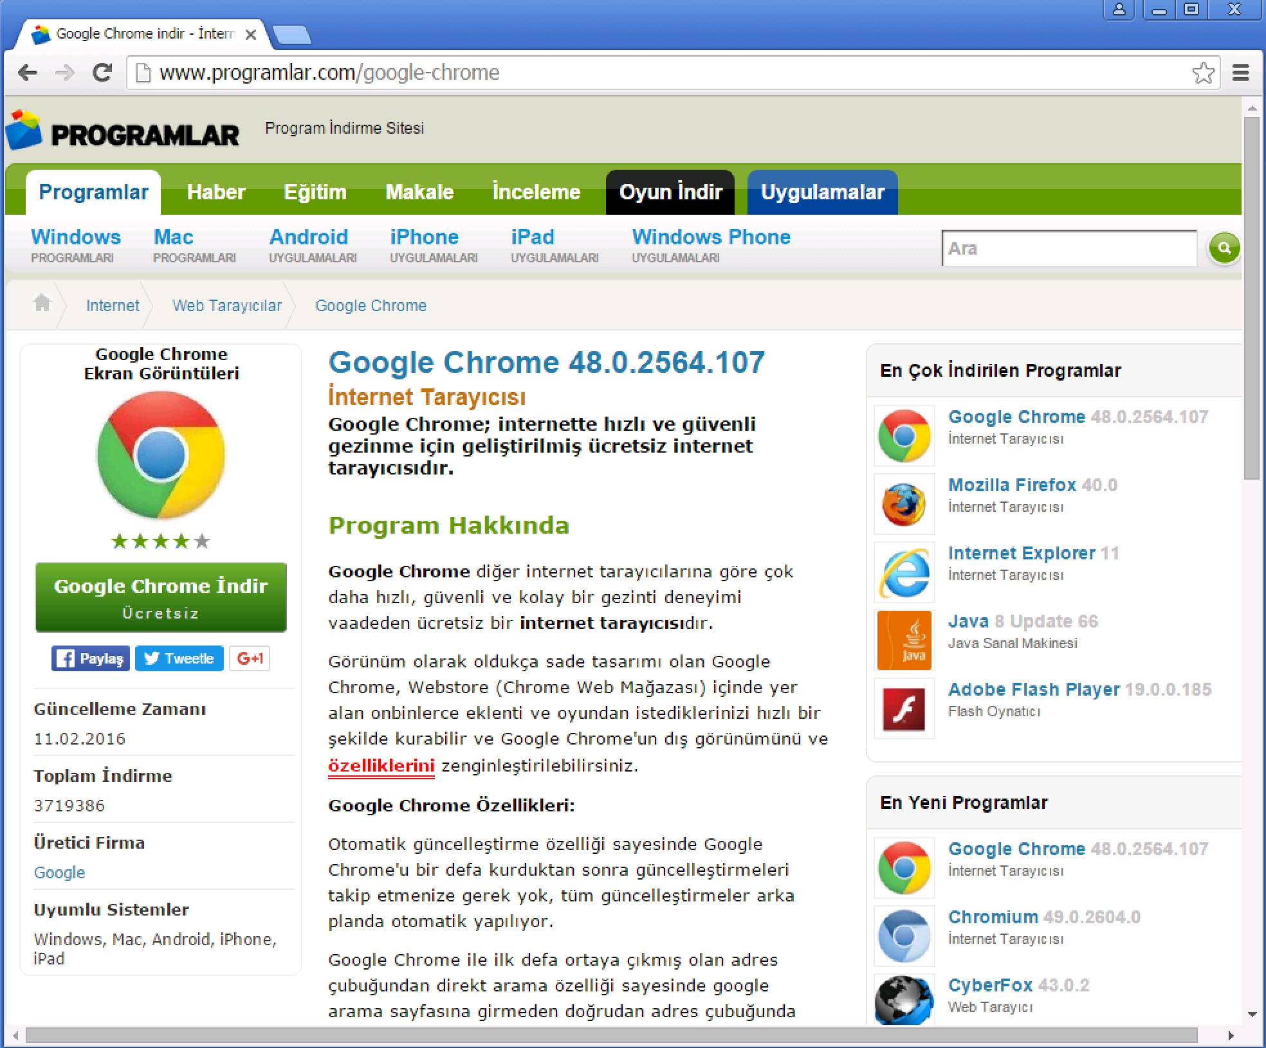Browse iPhone Uygulamaları category
This screenshot has height=1048, width=1266.
point(434,246)
